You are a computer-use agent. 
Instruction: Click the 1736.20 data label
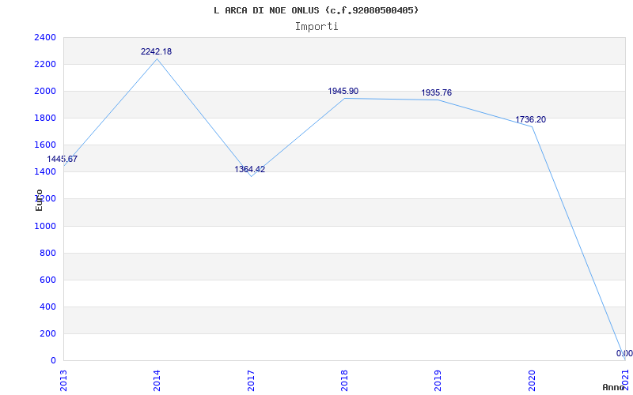coord(530,119)
